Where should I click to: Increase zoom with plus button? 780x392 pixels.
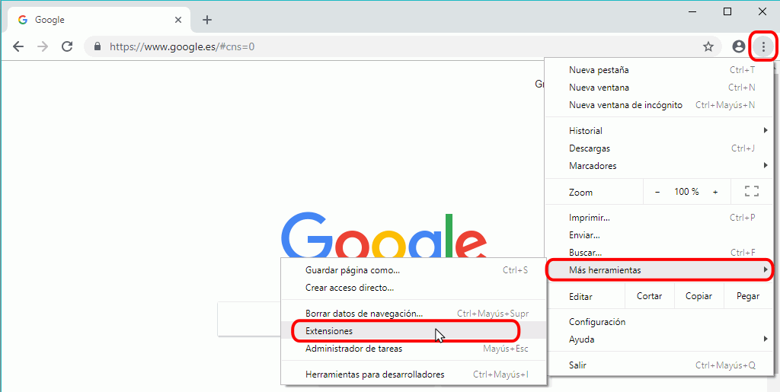(x=715, y=192)
